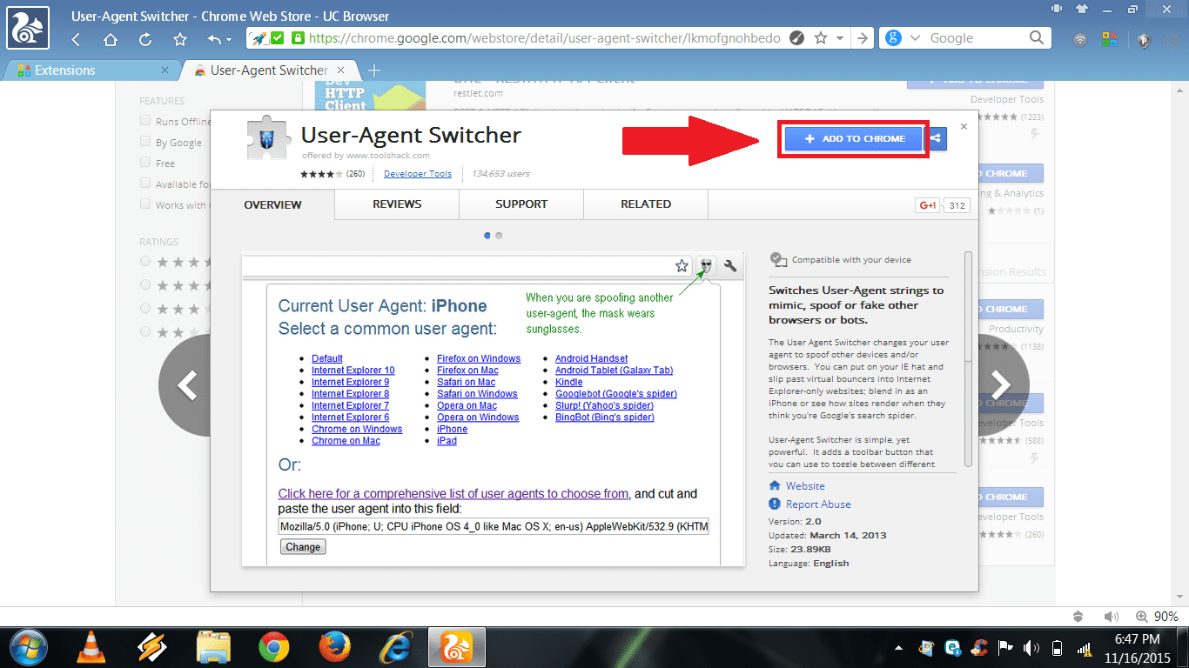Open the Wi-Fi icon in browser toolbar
The image size is (1189, 668).
[1080, 40]
